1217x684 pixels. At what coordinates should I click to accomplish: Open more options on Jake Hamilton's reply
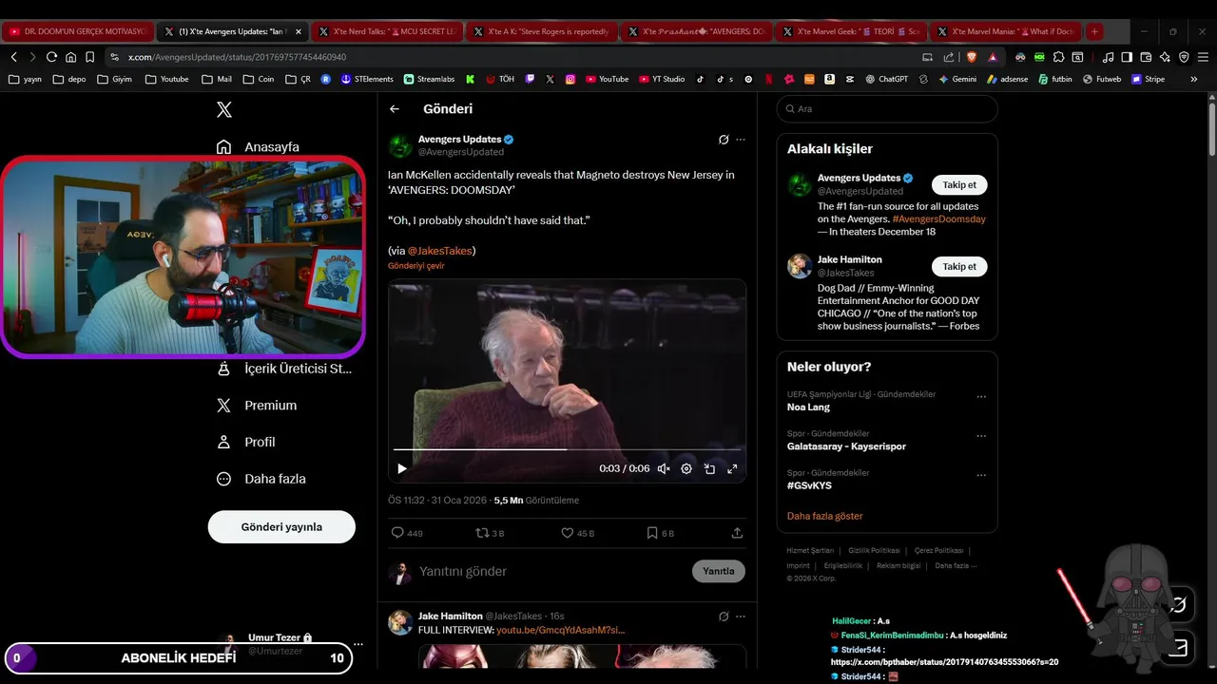[741, 617]
